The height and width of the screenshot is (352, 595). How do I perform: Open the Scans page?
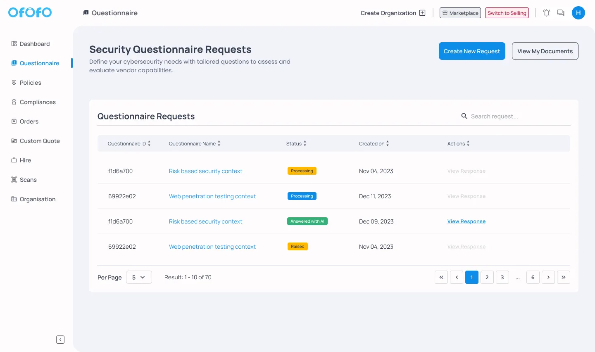[x=28, y=180]
